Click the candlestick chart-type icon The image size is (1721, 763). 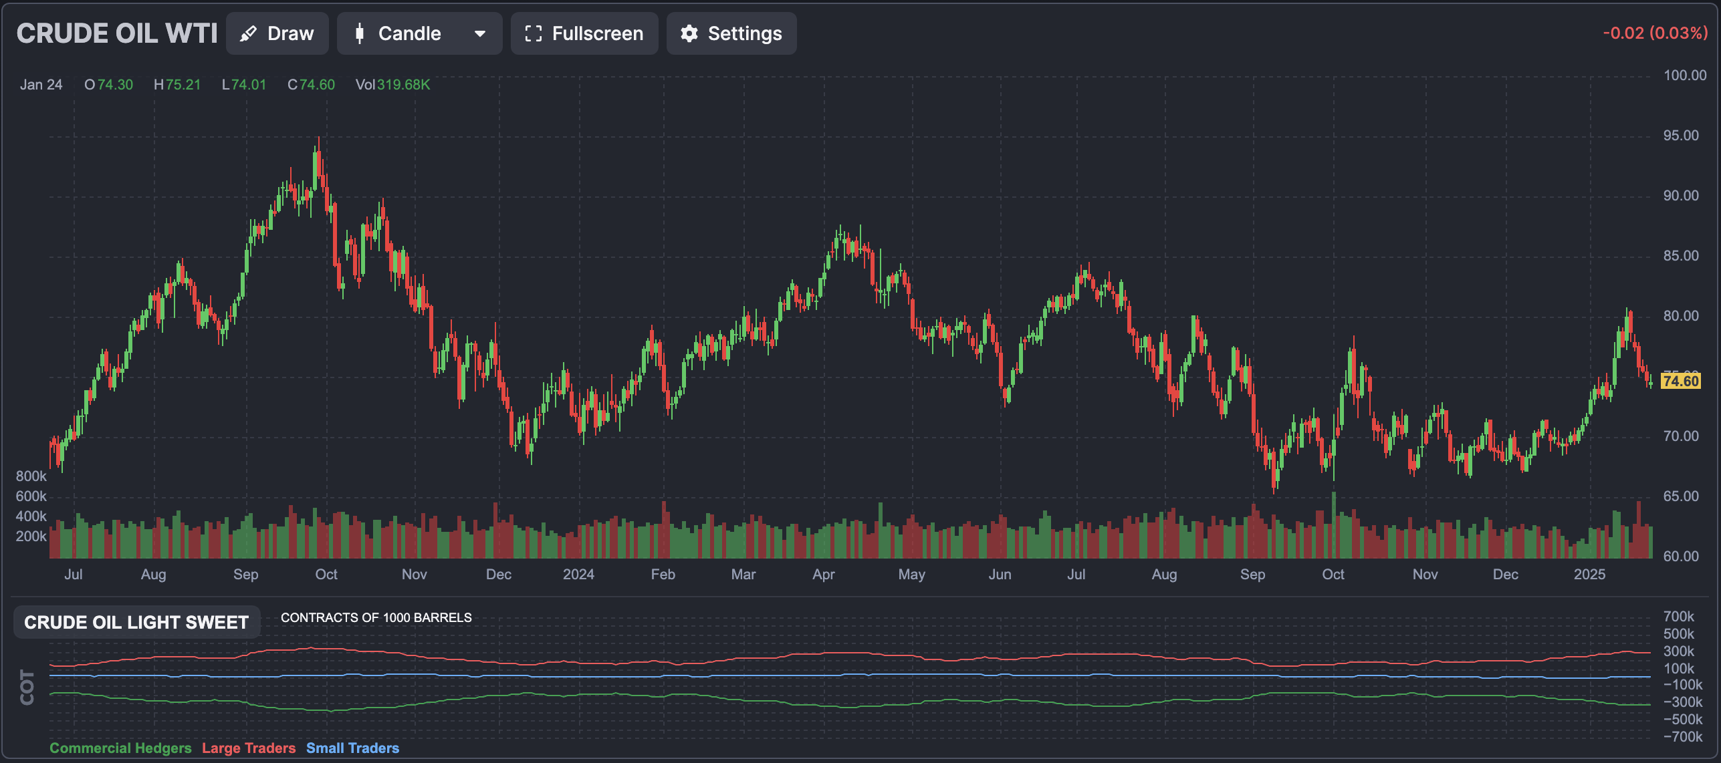(360, 33)
